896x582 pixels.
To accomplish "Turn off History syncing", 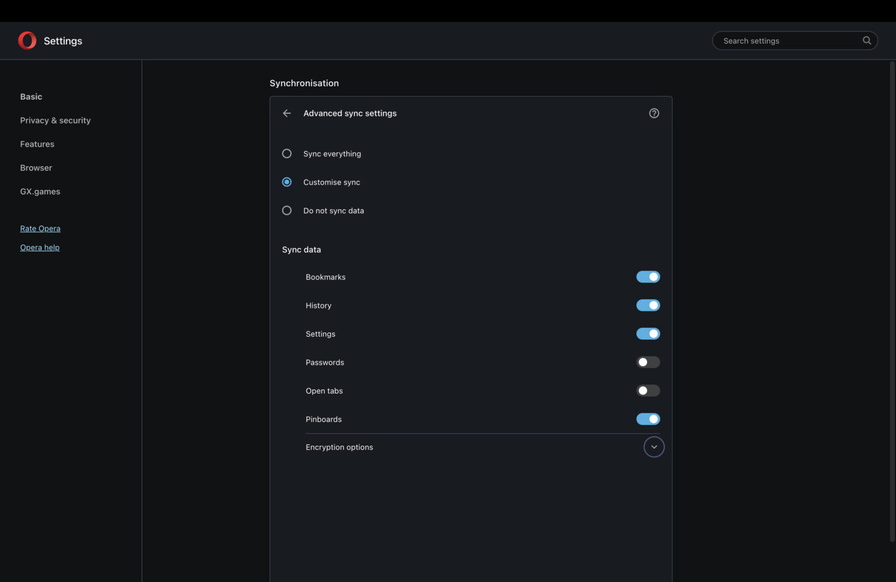I will pos(647,305).
